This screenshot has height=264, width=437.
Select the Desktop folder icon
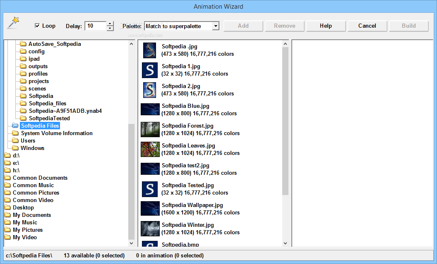pyautogui.click(x=7, y=207)
